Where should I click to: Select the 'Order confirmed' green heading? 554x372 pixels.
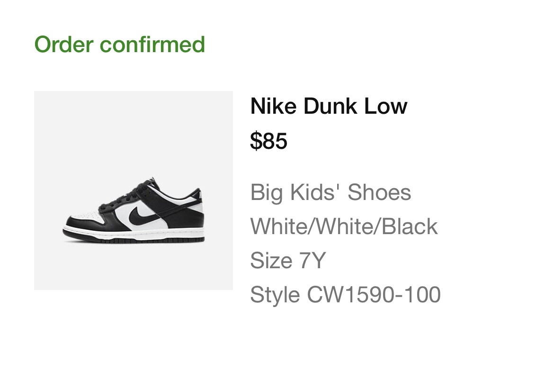120,45
